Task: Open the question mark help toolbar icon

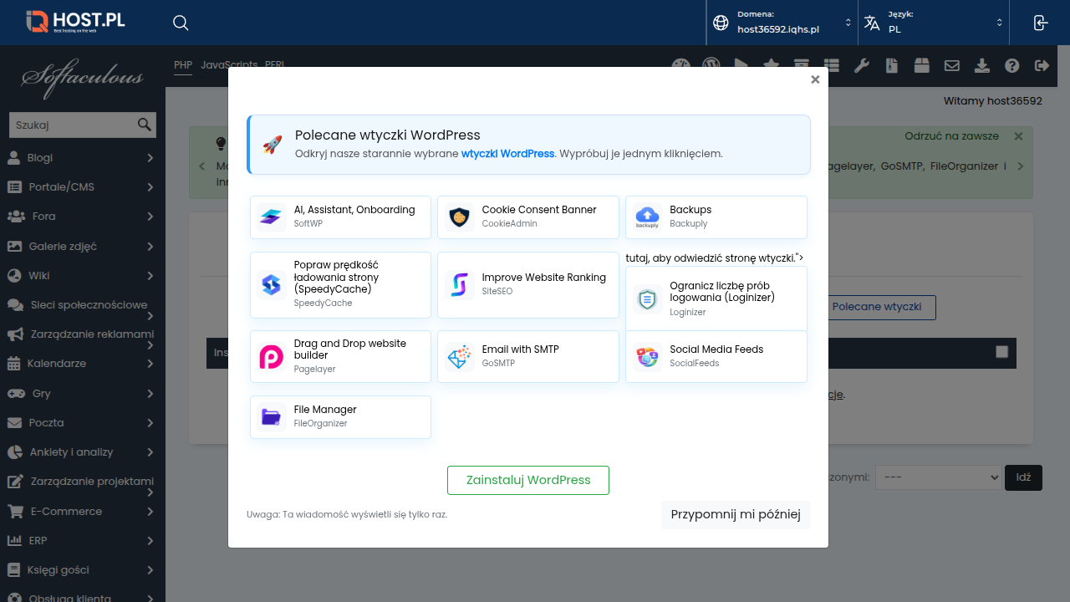Action: tap(1012, 65)
